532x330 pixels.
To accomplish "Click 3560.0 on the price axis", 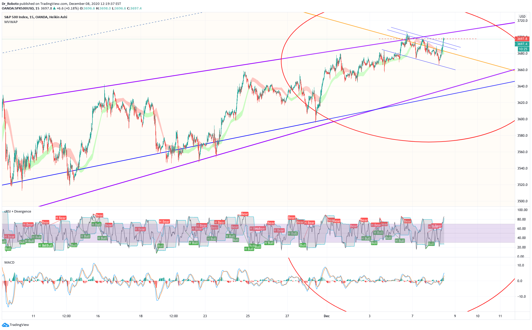I will pos(522,152).
